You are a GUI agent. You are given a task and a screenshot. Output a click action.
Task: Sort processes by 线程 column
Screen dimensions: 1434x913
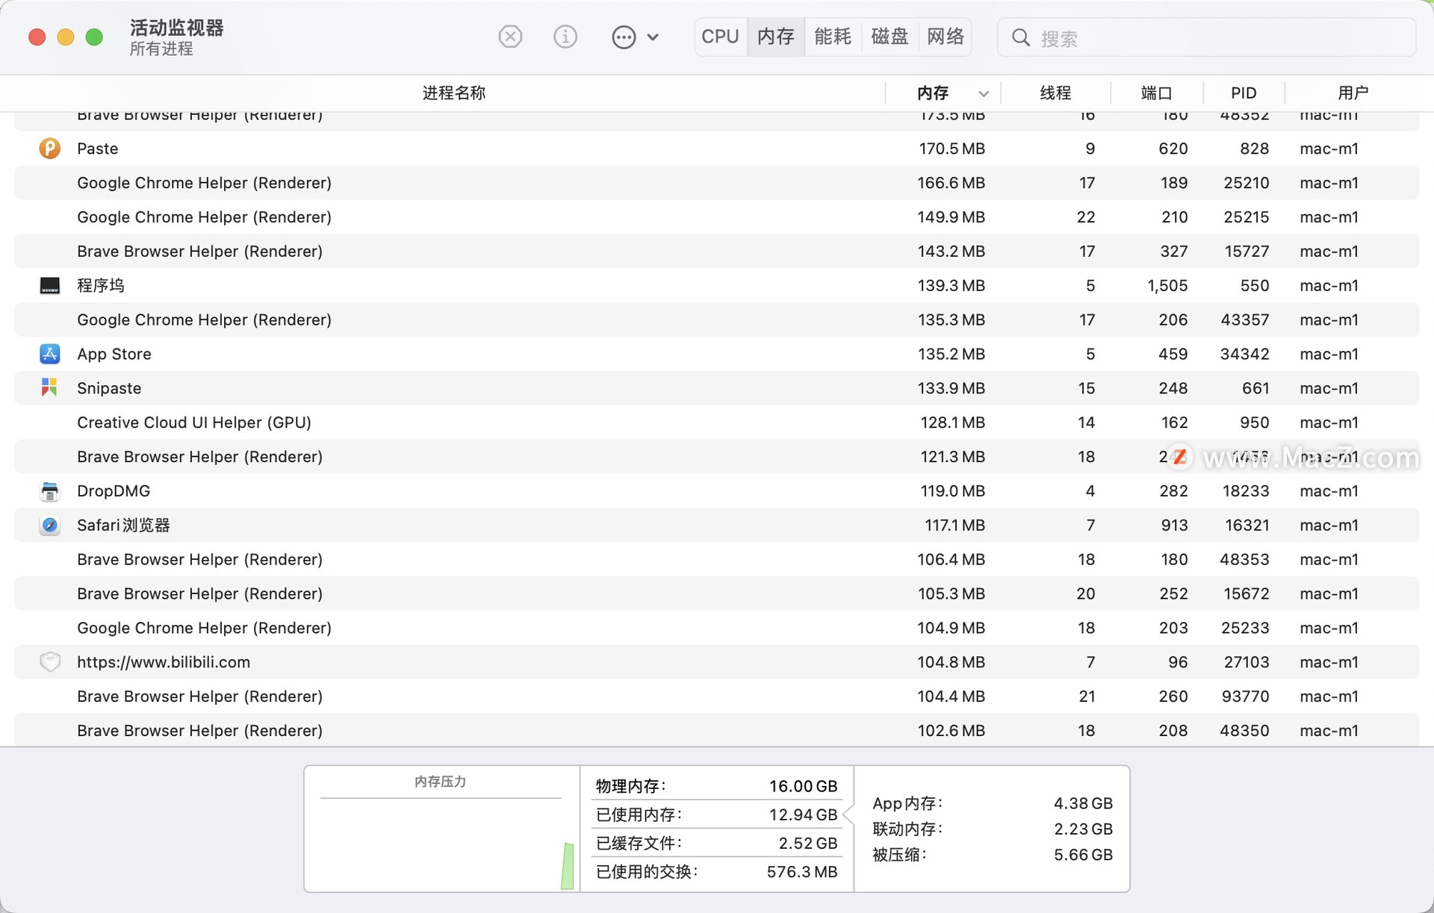click(x=1055, y=93)
